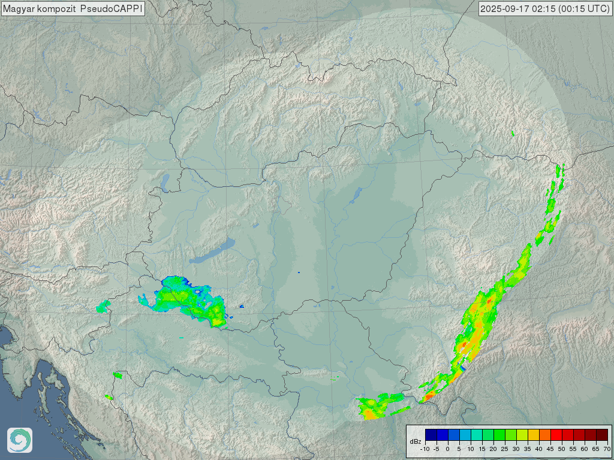Select the darkest navy swatch between -10 and -5
Screen dimensions: 614x460
click(x=431, y=435)
